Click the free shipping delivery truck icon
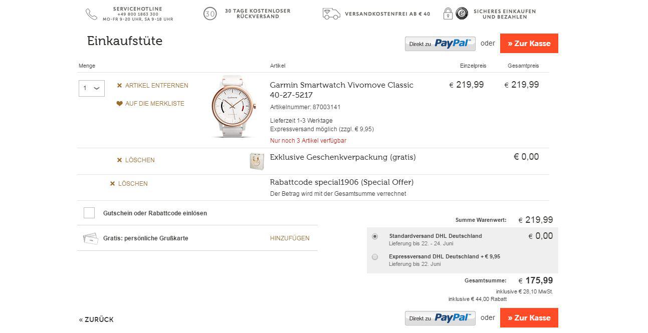Screen dimensions: 648x333 click(x=331, y=14)
